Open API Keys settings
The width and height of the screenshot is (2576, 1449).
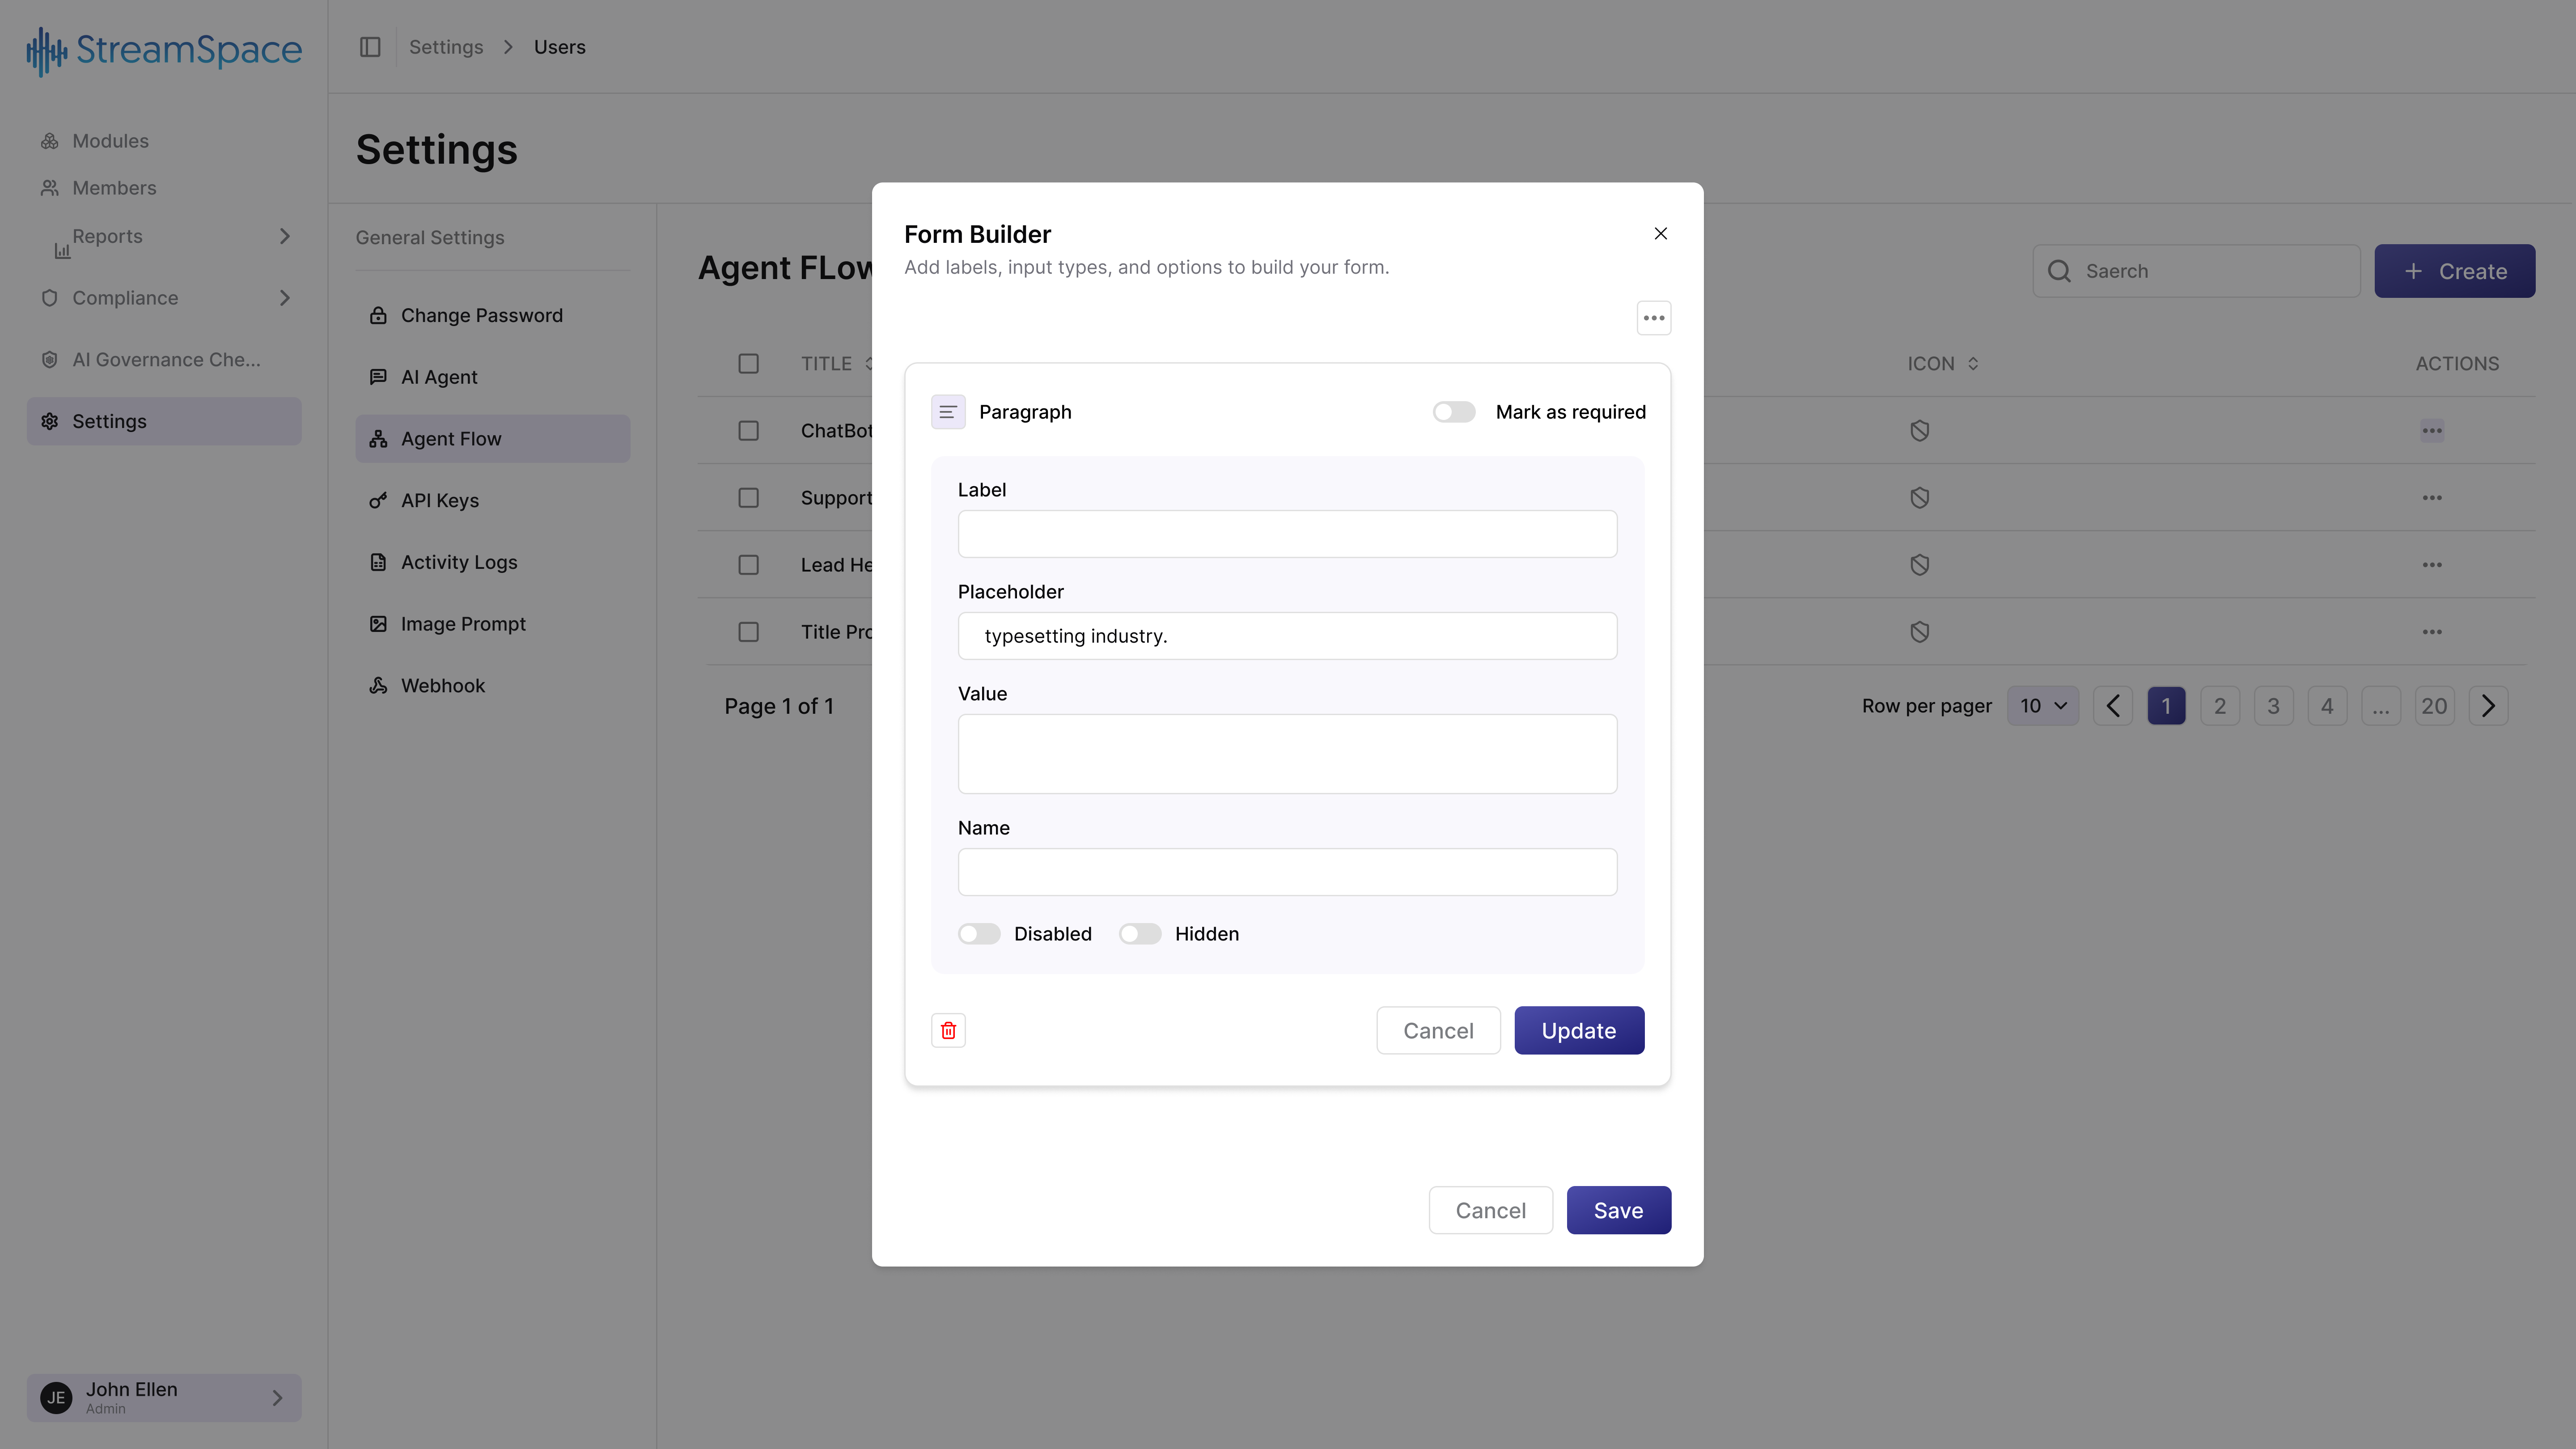pyautogui.click(x=493, y=501)
